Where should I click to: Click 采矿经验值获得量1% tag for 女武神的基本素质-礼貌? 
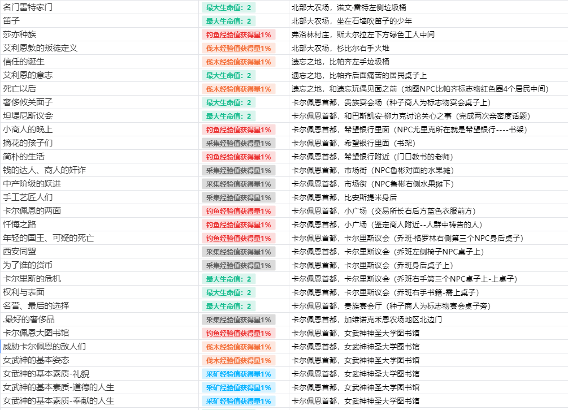(x=239, y=374)
